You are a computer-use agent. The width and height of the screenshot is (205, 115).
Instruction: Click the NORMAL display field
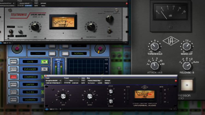(x=79, y=53)
